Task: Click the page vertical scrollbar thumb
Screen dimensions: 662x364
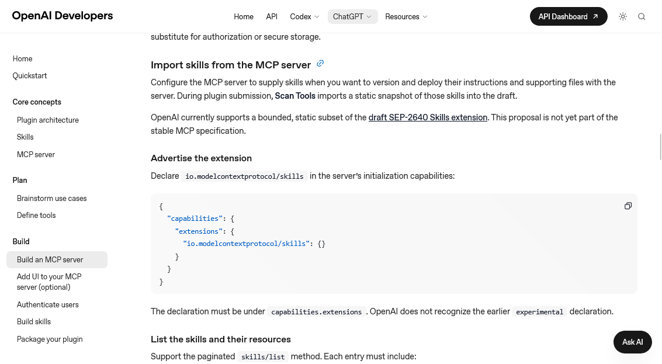Action: point(660,147)
